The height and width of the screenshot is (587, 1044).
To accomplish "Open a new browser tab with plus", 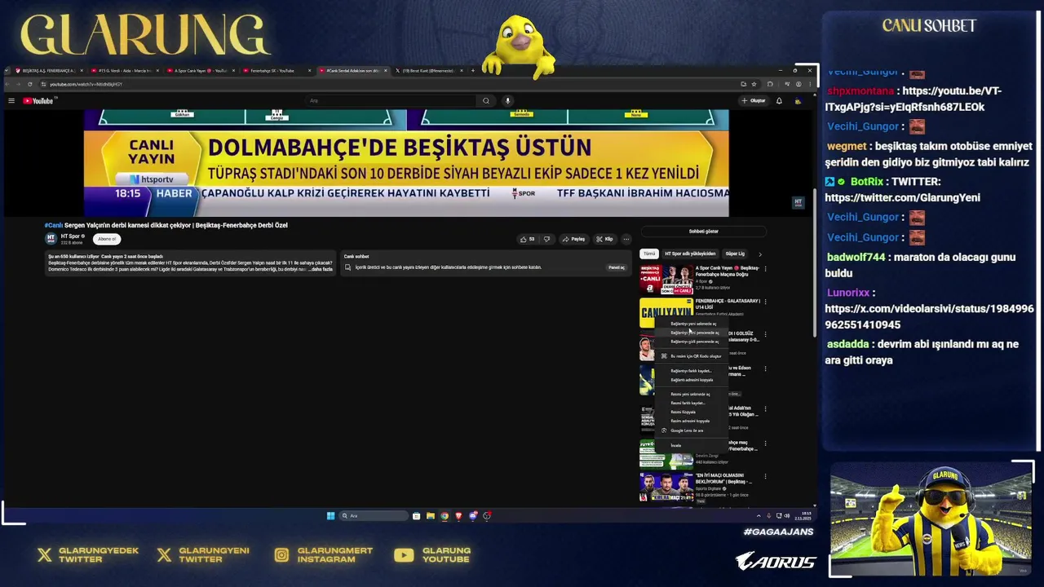I will click(473, 71).
